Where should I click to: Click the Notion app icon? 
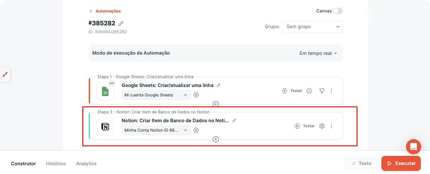coord(105,127)
